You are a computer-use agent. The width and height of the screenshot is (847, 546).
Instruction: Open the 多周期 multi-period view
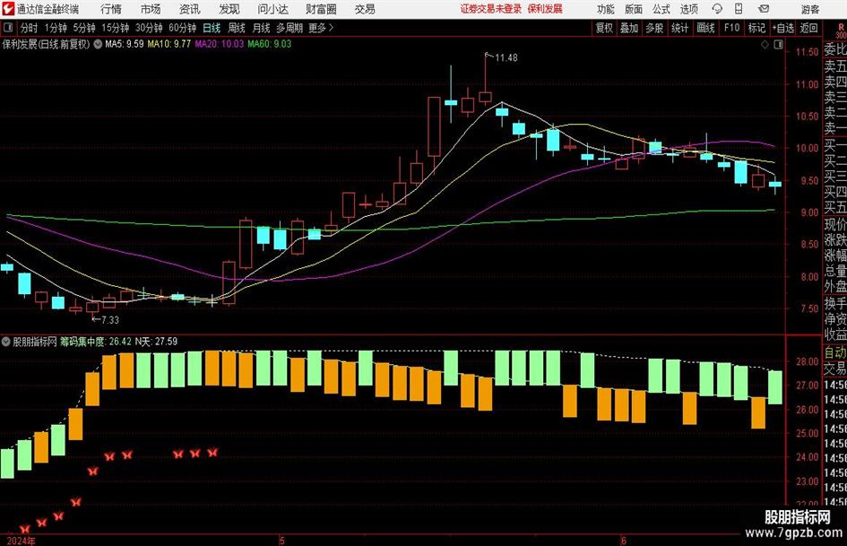[x=290, y=28]
